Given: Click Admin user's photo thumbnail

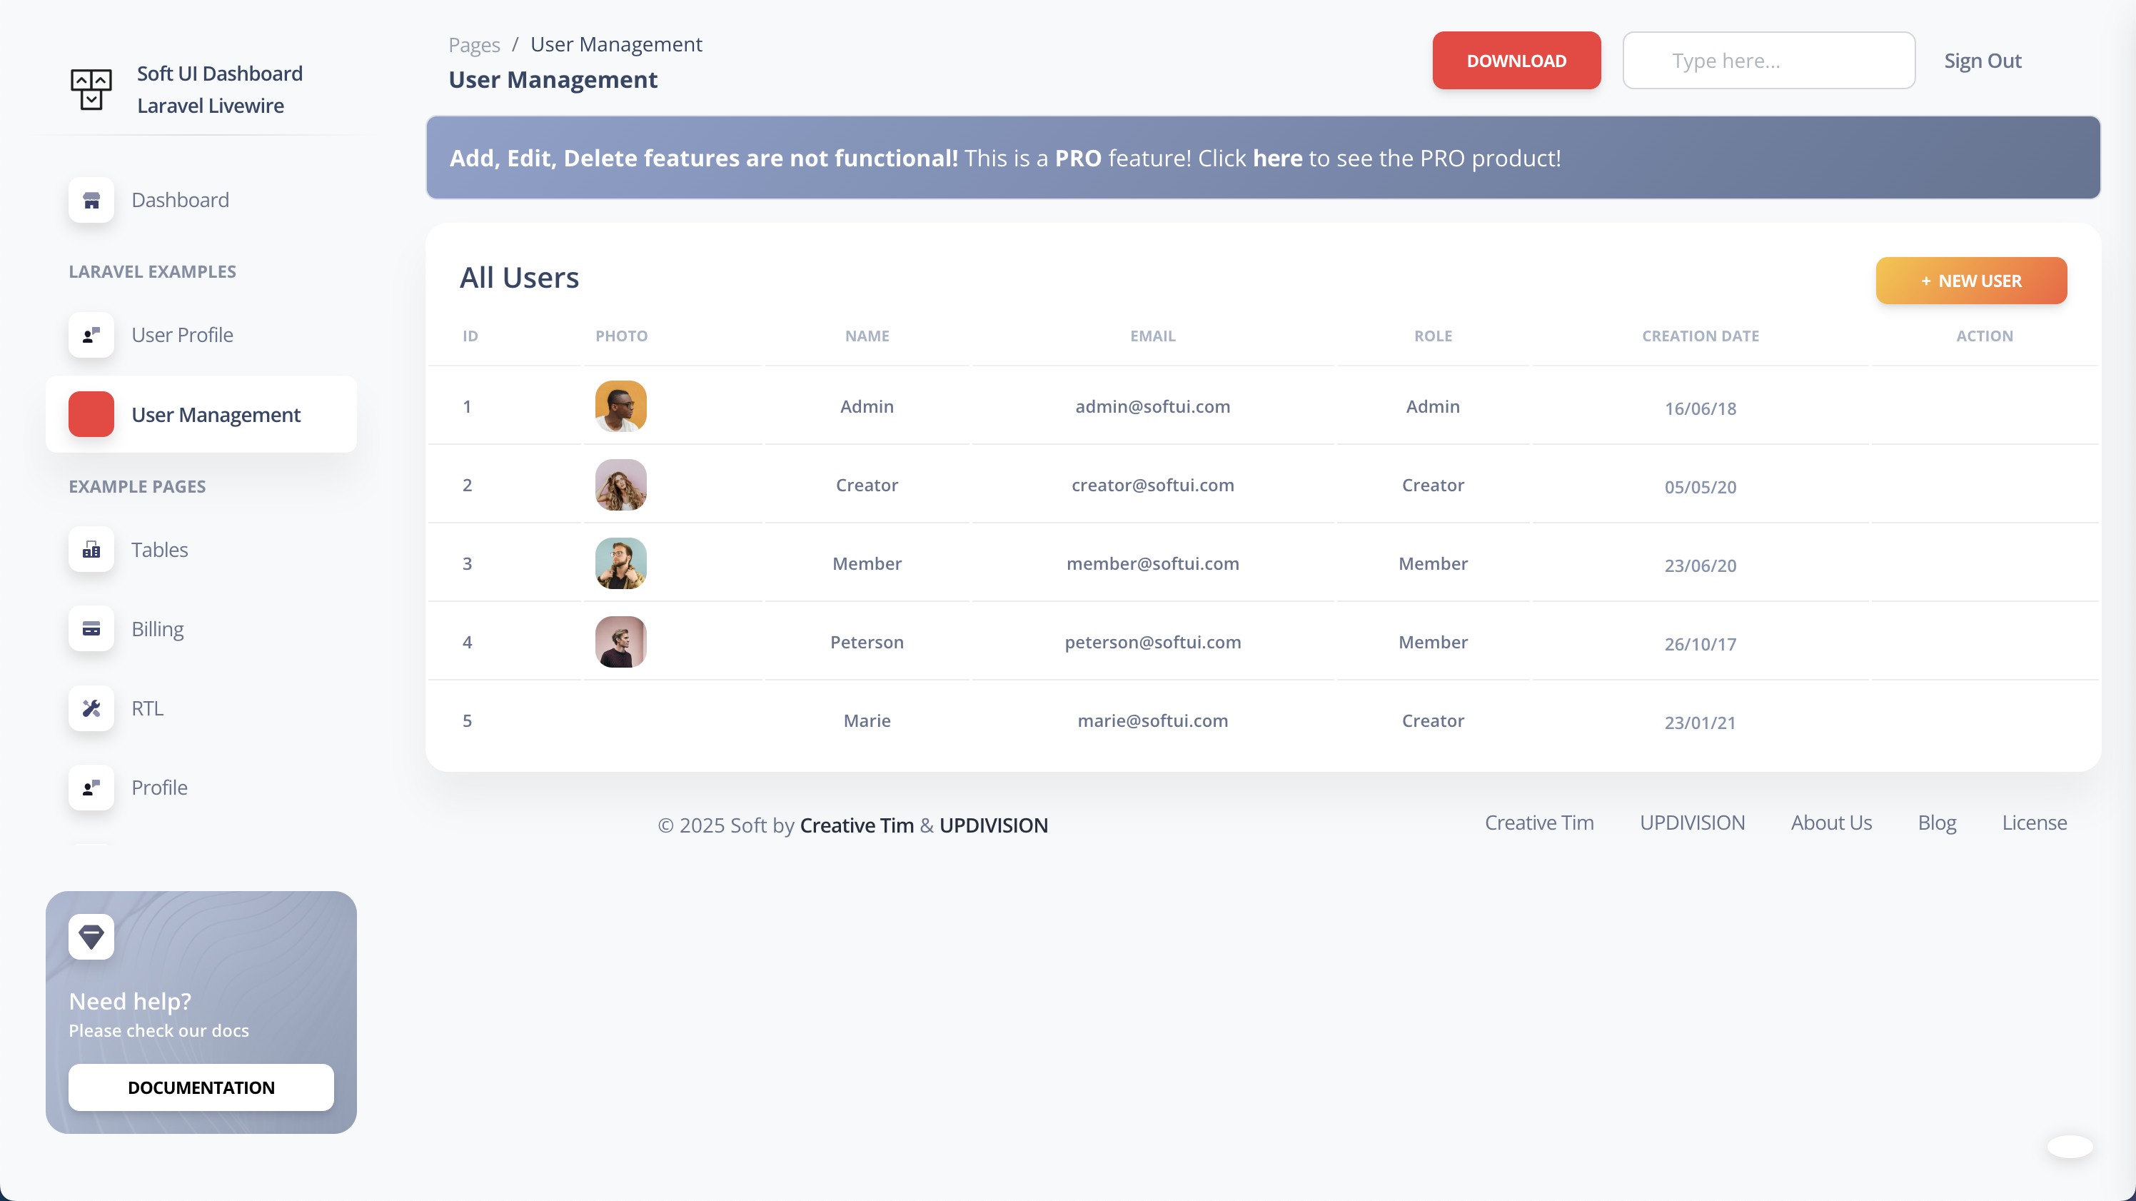Looking at the screenshot, I should 620,406.
